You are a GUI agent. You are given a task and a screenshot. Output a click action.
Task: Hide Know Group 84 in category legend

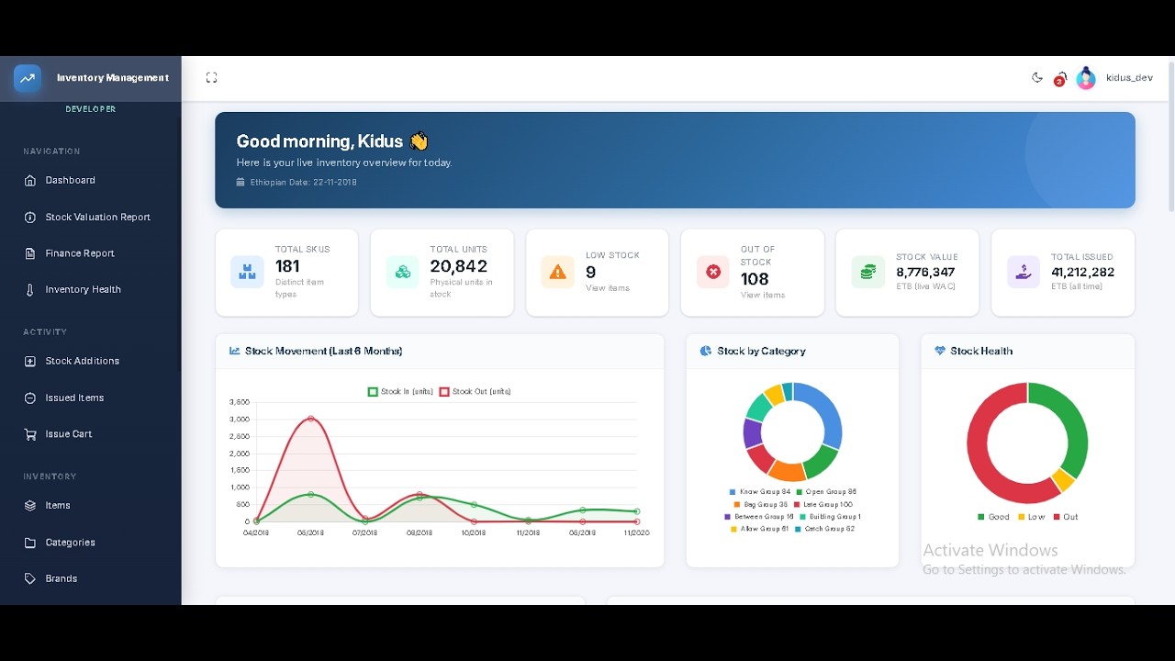click(x=760, y=492)
